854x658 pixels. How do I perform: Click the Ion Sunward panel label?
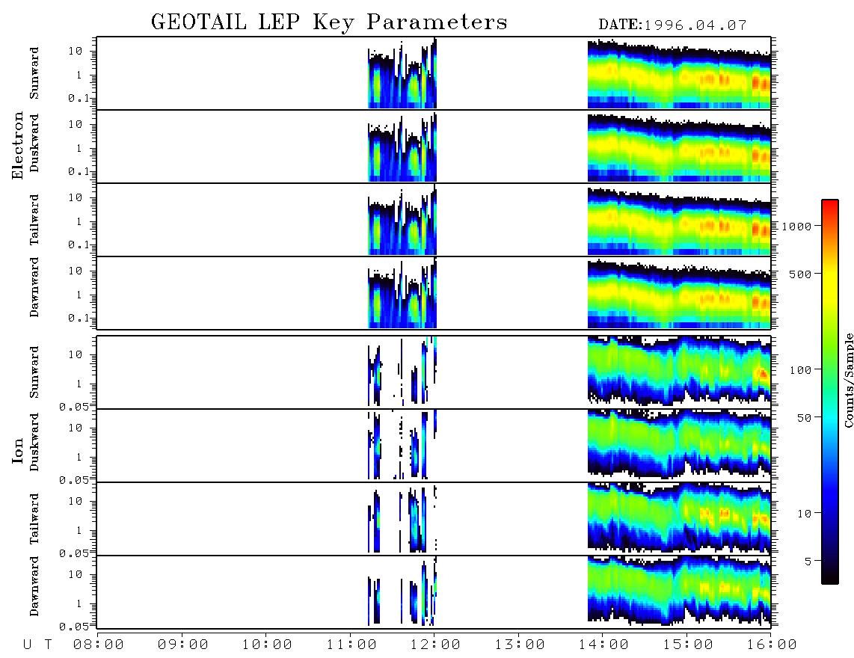click(x=34, y=372)
